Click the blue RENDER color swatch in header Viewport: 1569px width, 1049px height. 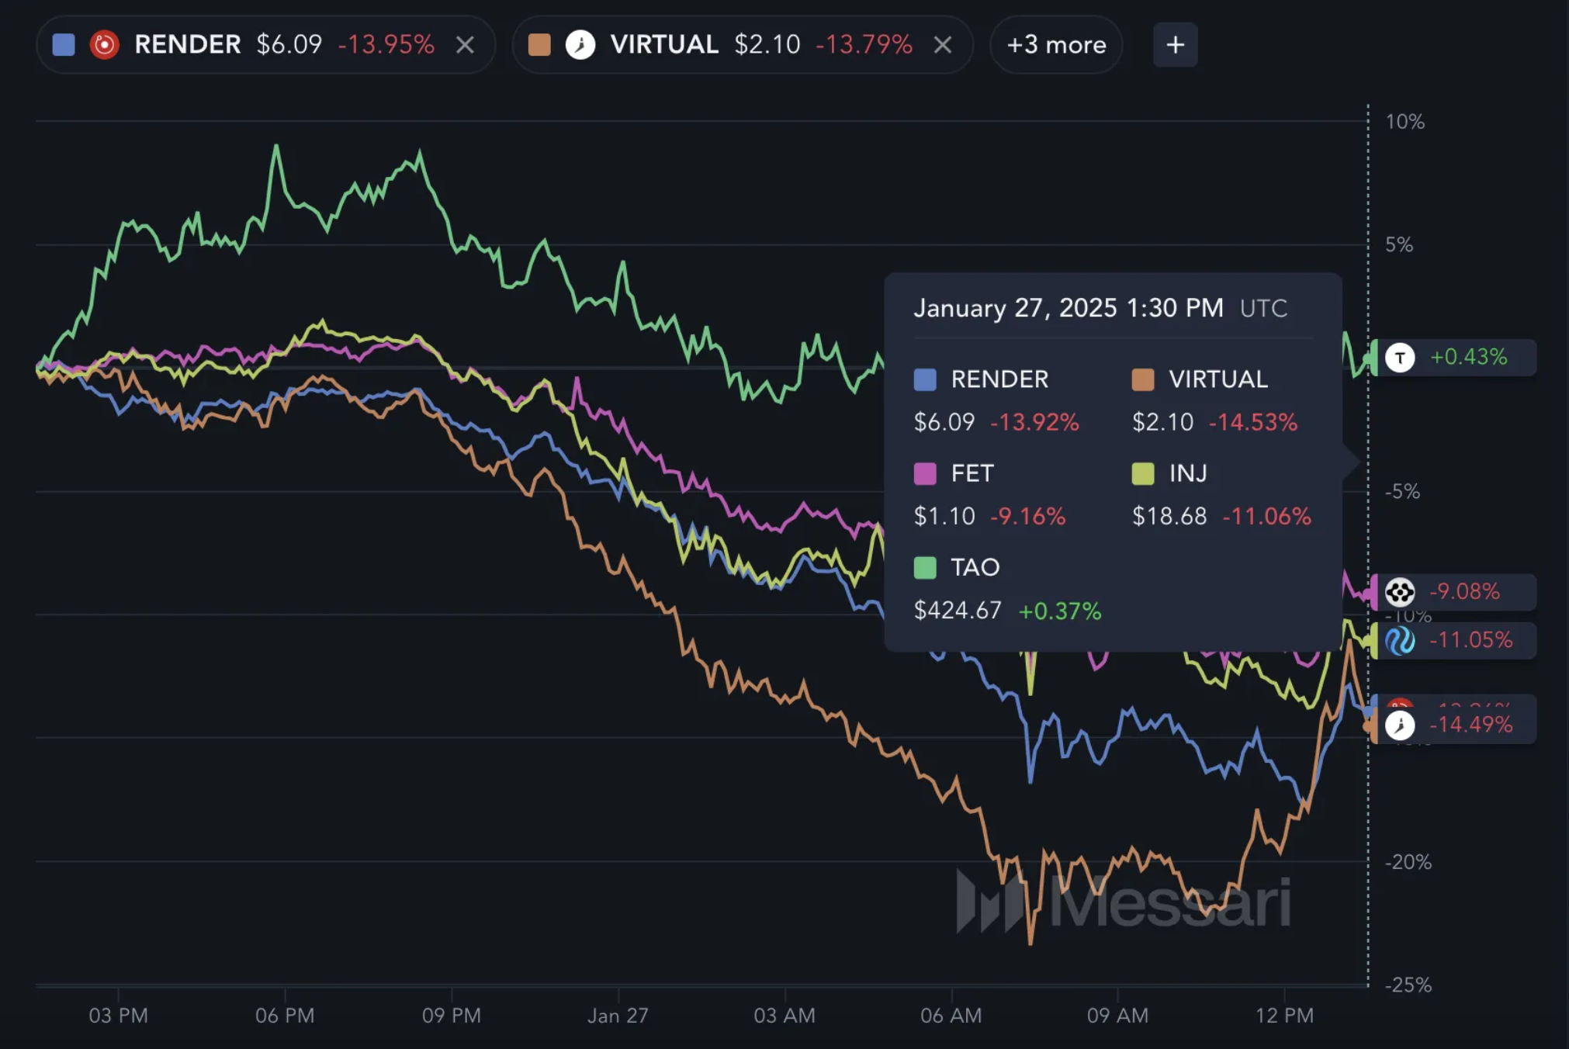64,44
